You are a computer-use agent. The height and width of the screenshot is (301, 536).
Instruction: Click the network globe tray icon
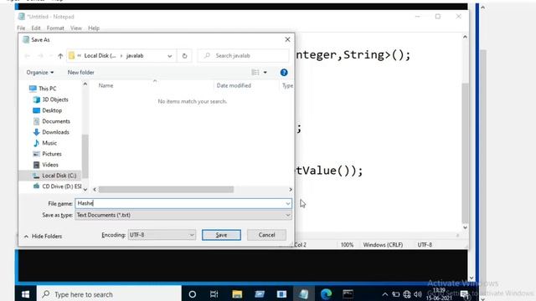407,294
